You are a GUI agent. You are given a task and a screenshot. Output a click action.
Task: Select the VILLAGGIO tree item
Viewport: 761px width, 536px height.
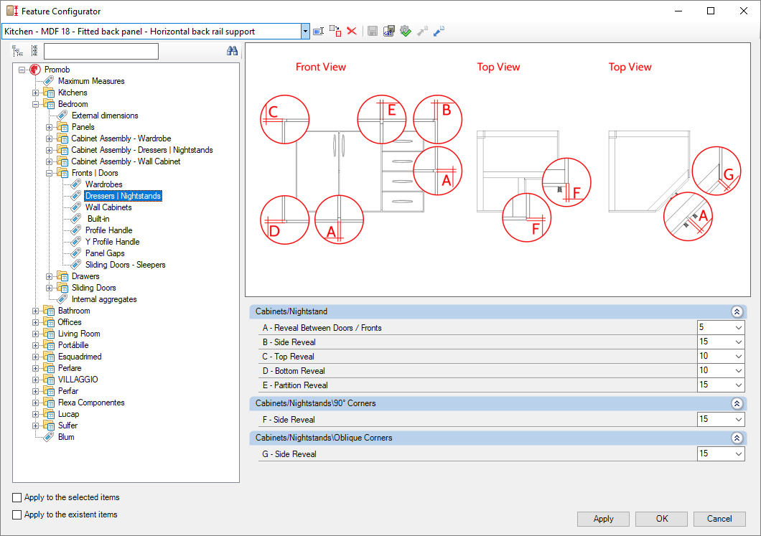coord(78,380)
